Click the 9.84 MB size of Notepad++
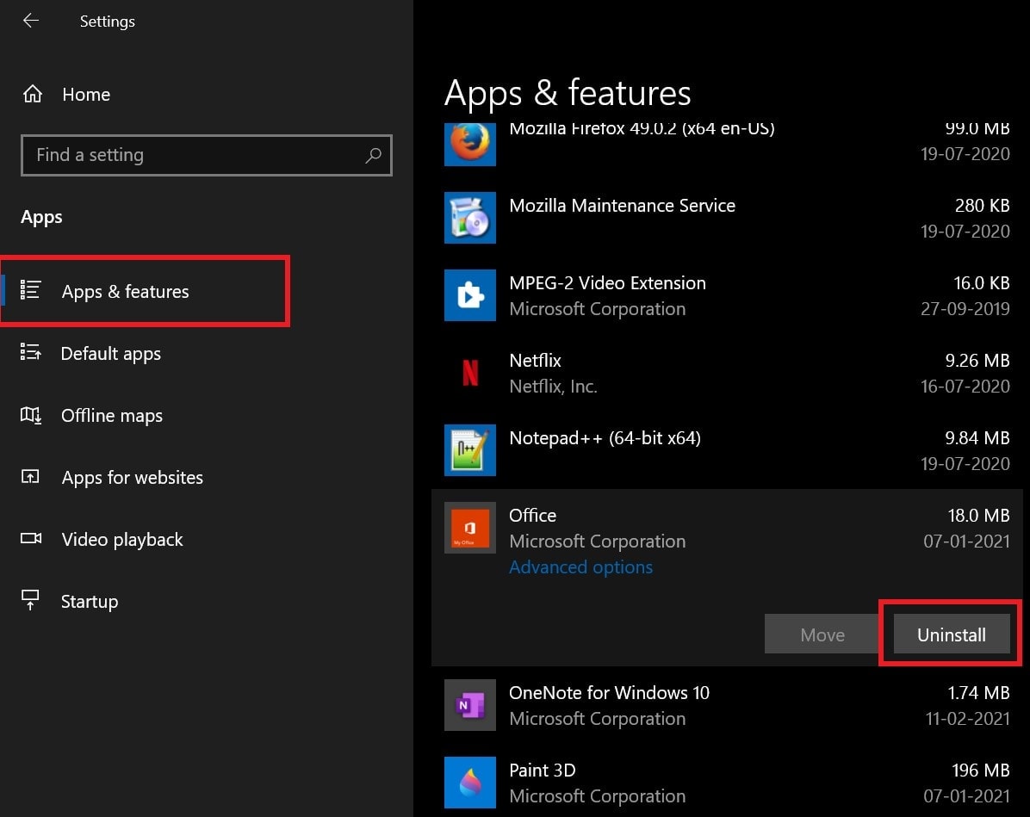 [x=977, y=438]
